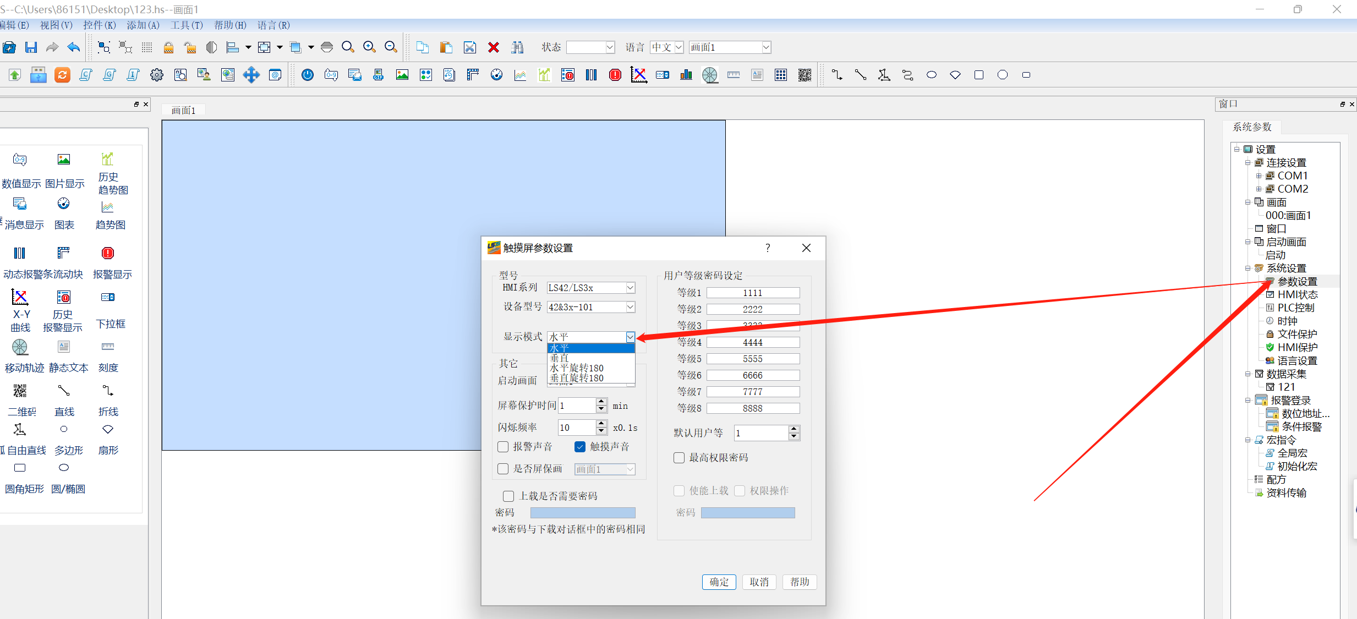Collapse the 连接设置 tree node
Image resolution: width=1357 pixels, height=619 pixels.
1247,163
